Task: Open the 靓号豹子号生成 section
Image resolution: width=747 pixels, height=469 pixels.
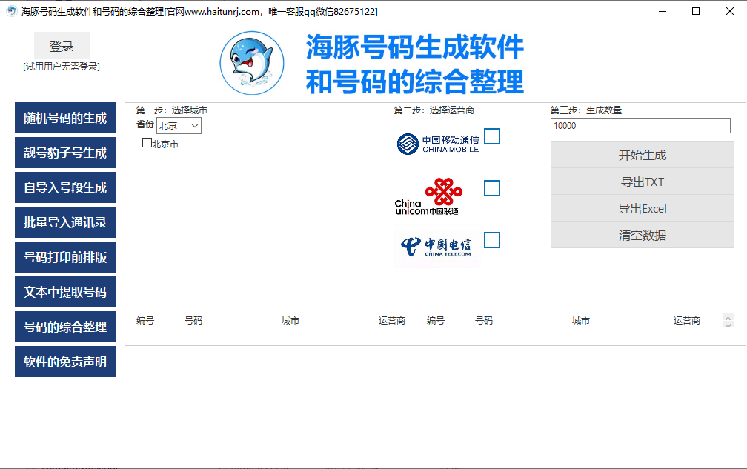Action: click(x=65, y=153)
